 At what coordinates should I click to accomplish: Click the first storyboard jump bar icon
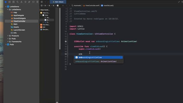click(x=41, y=5)
